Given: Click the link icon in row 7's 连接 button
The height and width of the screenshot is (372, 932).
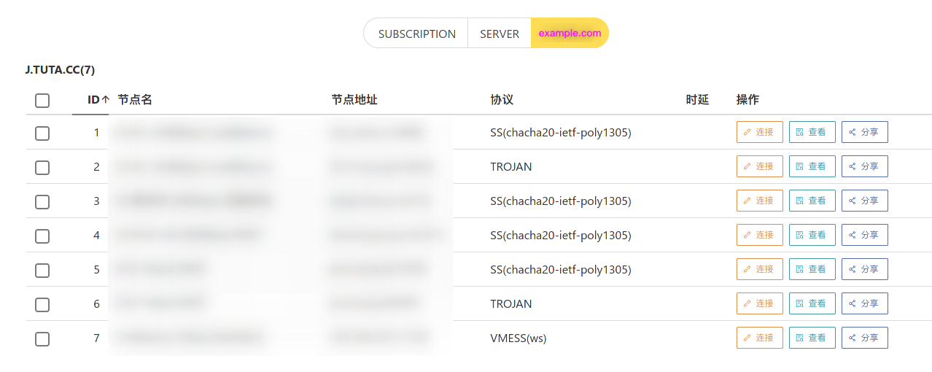Looking at the screenshot, I should [x=747, y=338].
